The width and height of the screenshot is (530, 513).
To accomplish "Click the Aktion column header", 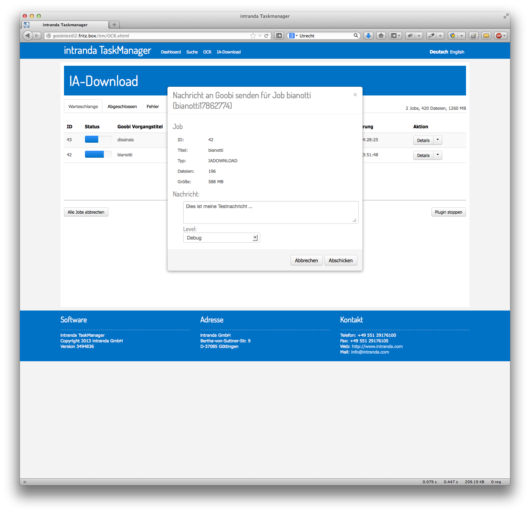I will (x=421, y=127).
